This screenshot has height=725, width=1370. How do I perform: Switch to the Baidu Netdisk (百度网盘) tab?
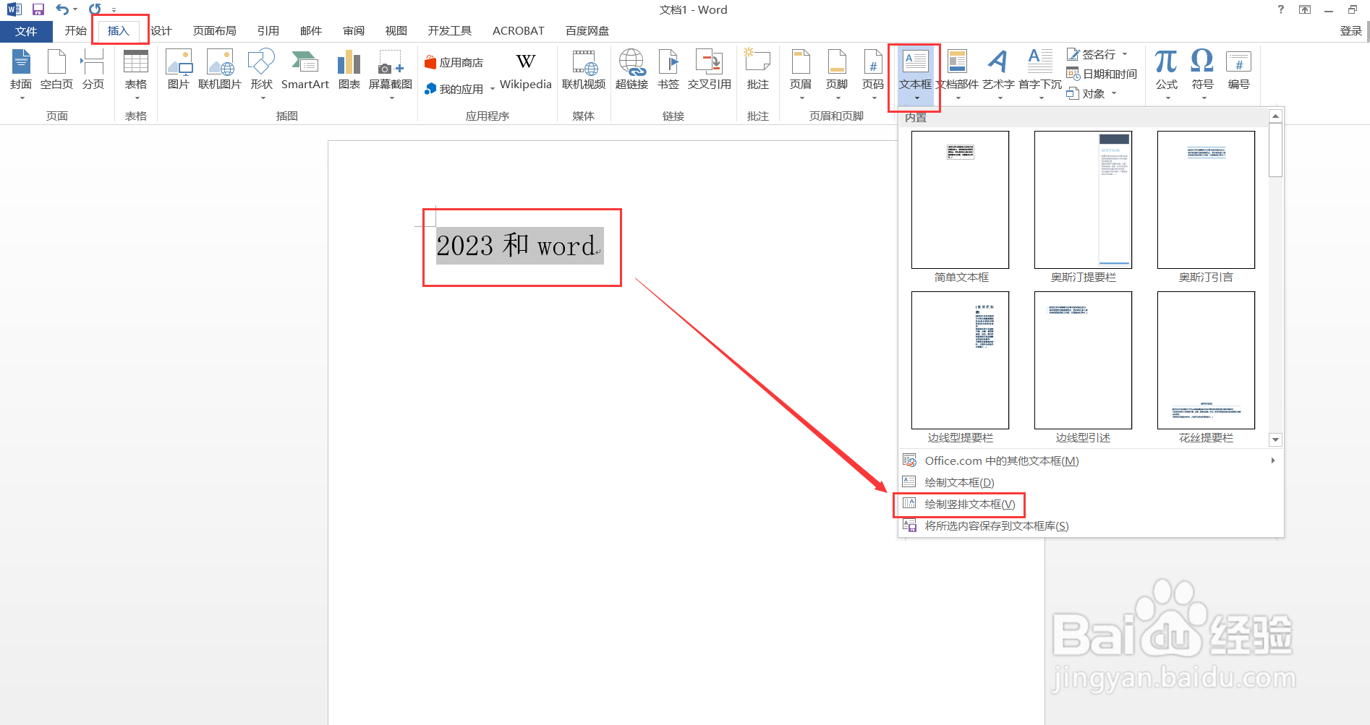[x=587, y=31]
